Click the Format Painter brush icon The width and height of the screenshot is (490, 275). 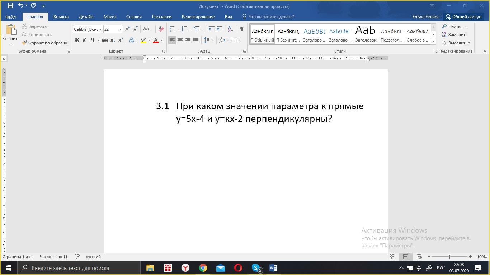(x=25, y=43)
